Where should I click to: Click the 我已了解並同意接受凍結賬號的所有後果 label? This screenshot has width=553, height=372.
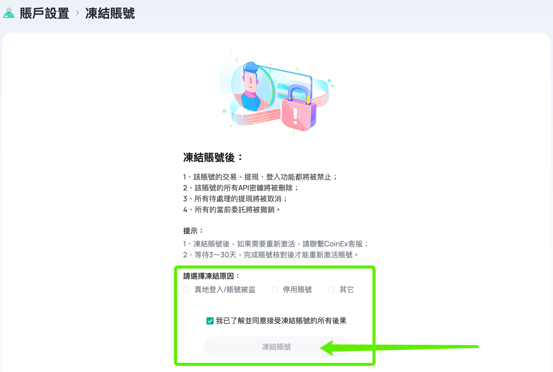coord(281,321)
